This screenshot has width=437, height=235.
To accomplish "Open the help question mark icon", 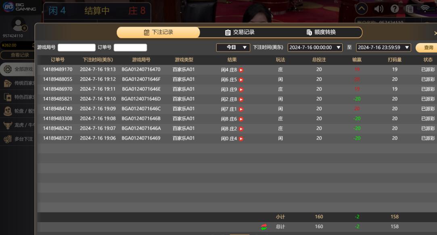I will (x=394, y=8).
